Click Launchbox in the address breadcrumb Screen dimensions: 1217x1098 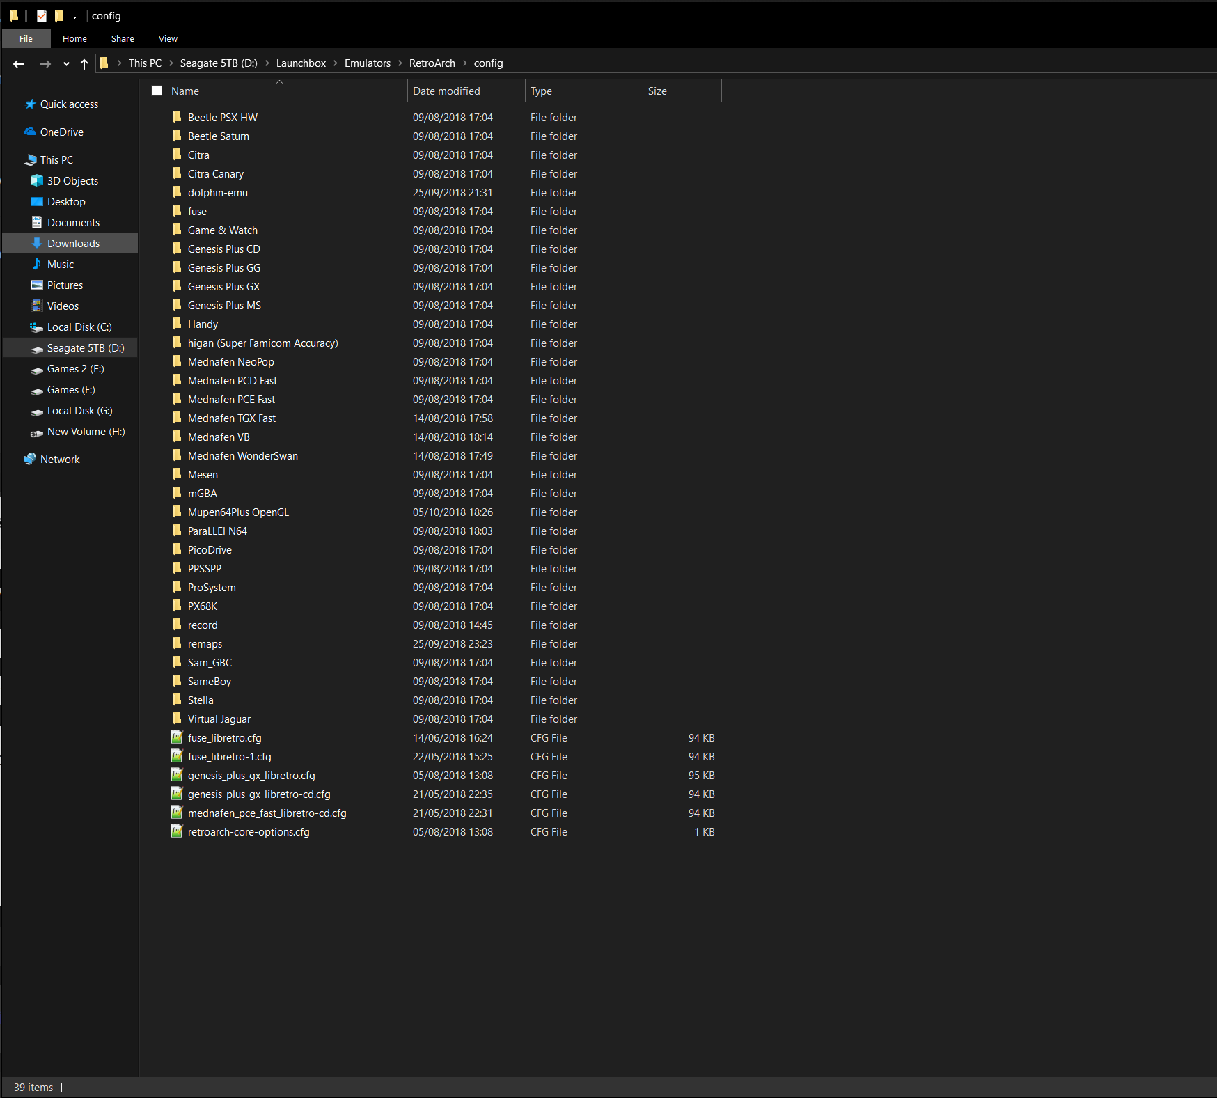(x=301, y=63)
